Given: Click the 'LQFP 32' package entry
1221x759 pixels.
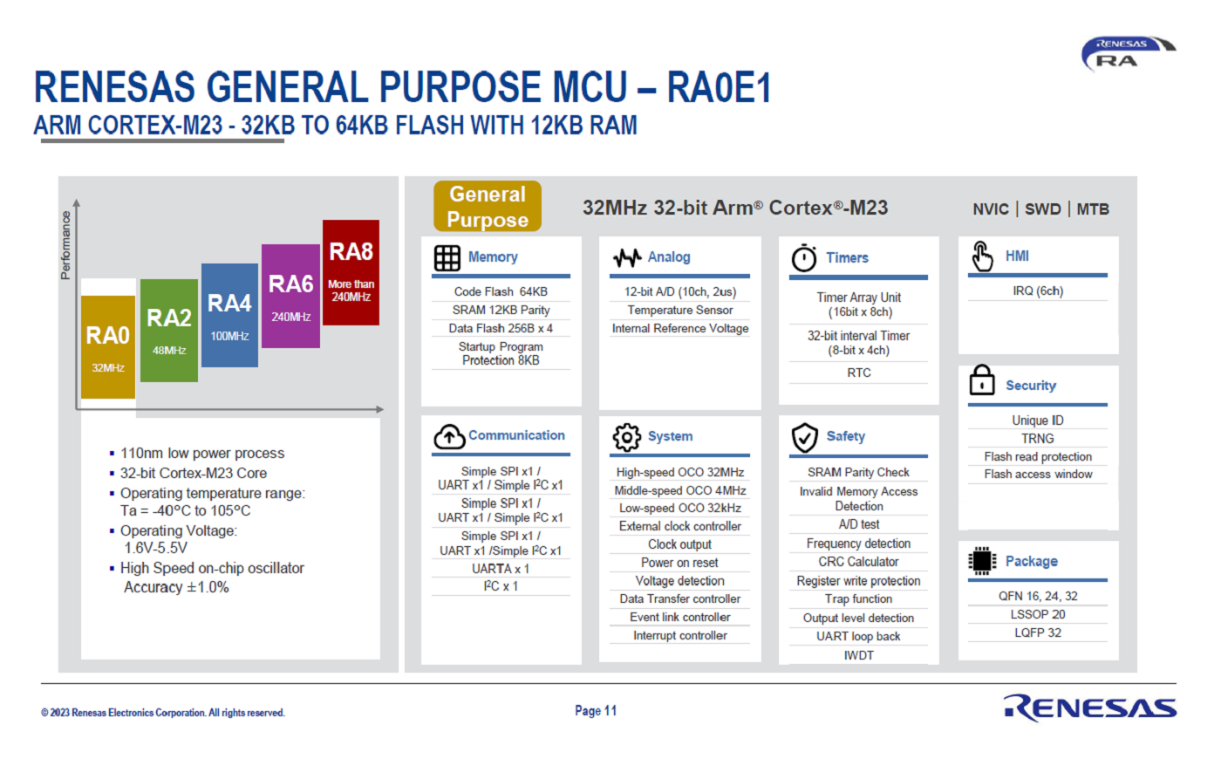Looking at the screenshot, I should (x=1038, y=632).
